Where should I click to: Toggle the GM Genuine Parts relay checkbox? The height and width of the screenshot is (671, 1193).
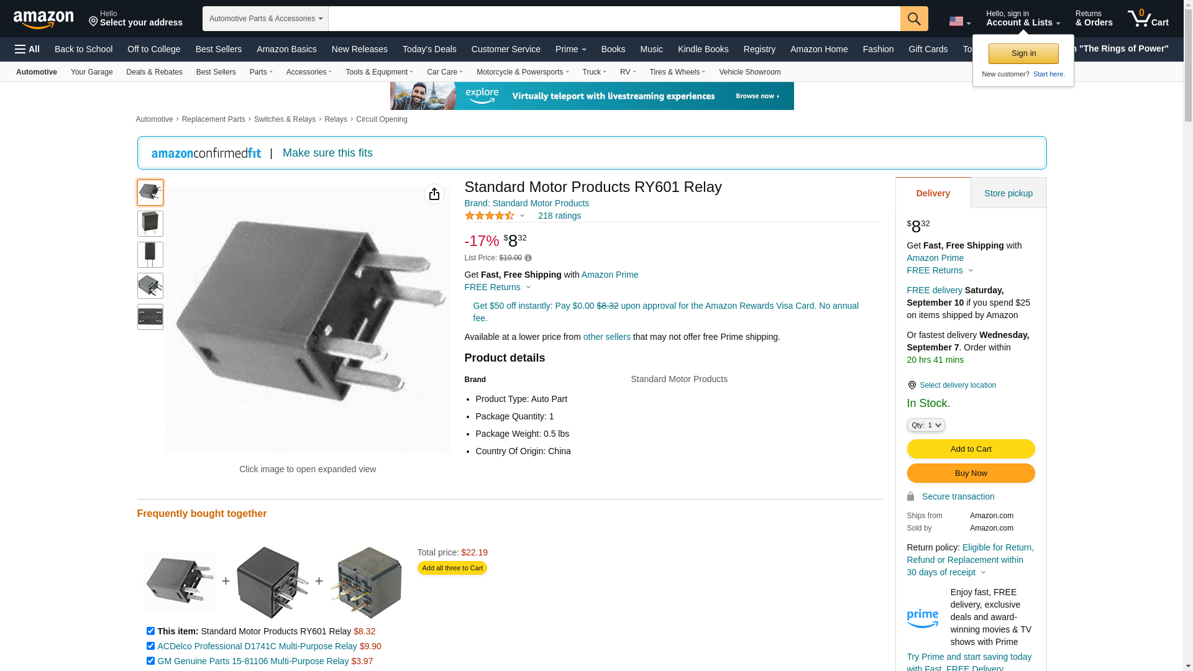tap(150, 660)
